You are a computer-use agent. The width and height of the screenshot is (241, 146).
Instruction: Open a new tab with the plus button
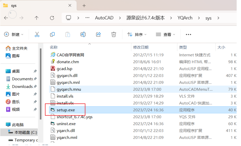click(84, 5)
